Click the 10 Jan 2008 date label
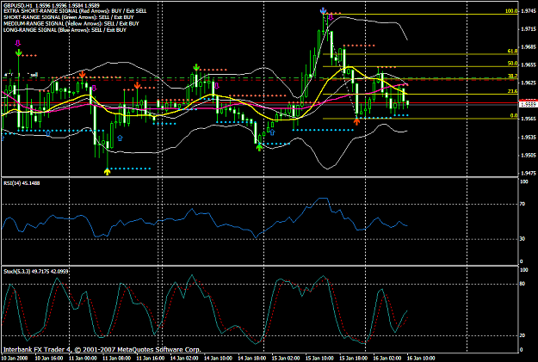Image resolution: width=538 pixels, height=362 pixels. pyautogui.click(x=13, y=359)
